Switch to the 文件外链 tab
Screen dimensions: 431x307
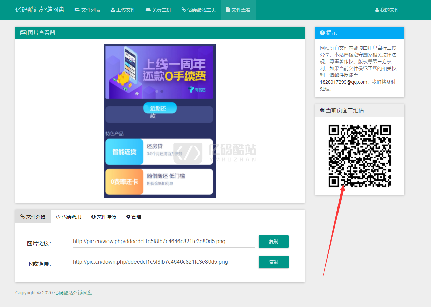pyautogui.click(x=33, y=217)
